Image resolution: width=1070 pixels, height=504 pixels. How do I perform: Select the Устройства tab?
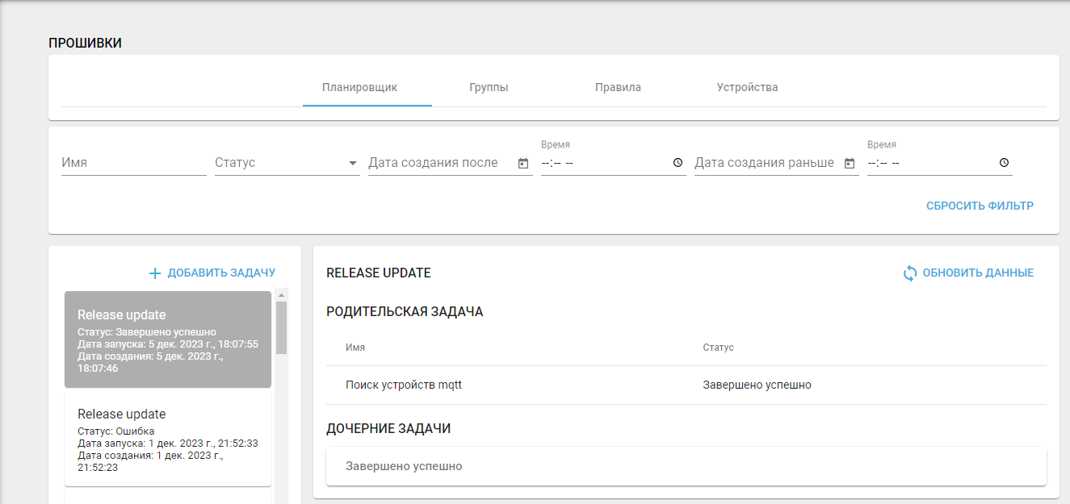tap(747, 87)
